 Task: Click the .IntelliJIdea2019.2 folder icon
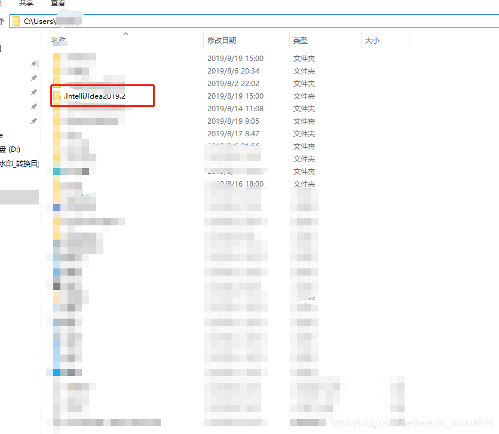click(x=57, y=96)
